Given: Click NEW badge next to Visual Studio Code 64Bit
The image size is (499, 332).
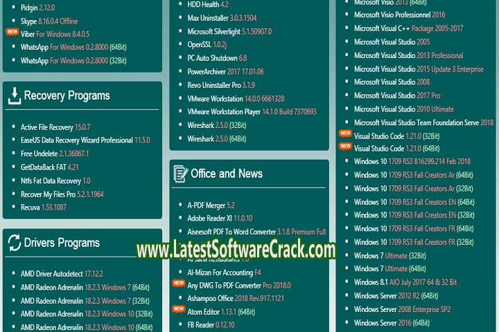Looking at the screenshot, I should tap(345, 147).
